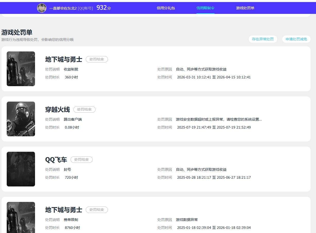
Task: Click 处罚结束 badge beside 穿越火线
Action: pyautogui.click(x=84, y=109)
